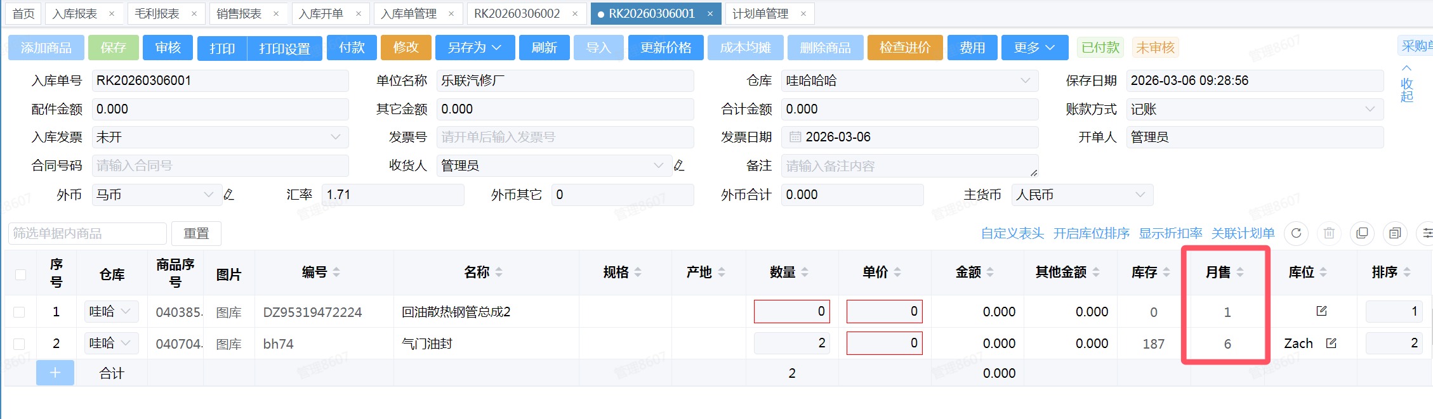Click the 关联计划单 link

pyautogui.click(x=1243, y=233)
